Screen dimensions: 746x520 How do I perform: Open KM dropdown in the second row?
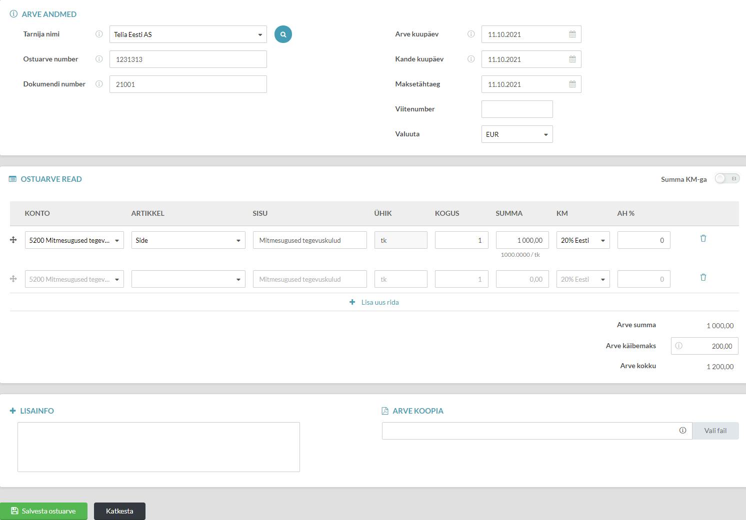pos(583,279)
